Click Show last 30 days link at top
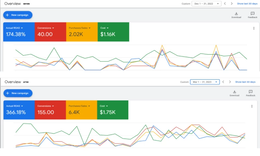This screenshot has height=156, width=260. pos(248,4)
